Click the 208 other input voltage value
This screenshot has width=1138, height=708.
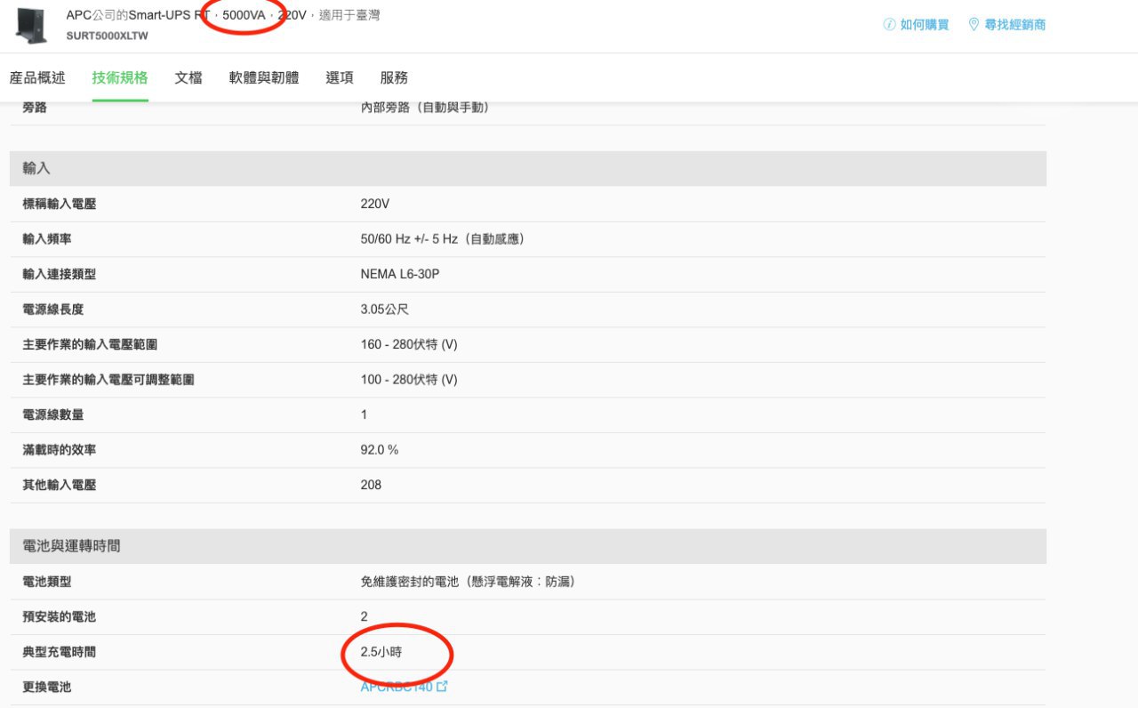pos(371,485)
